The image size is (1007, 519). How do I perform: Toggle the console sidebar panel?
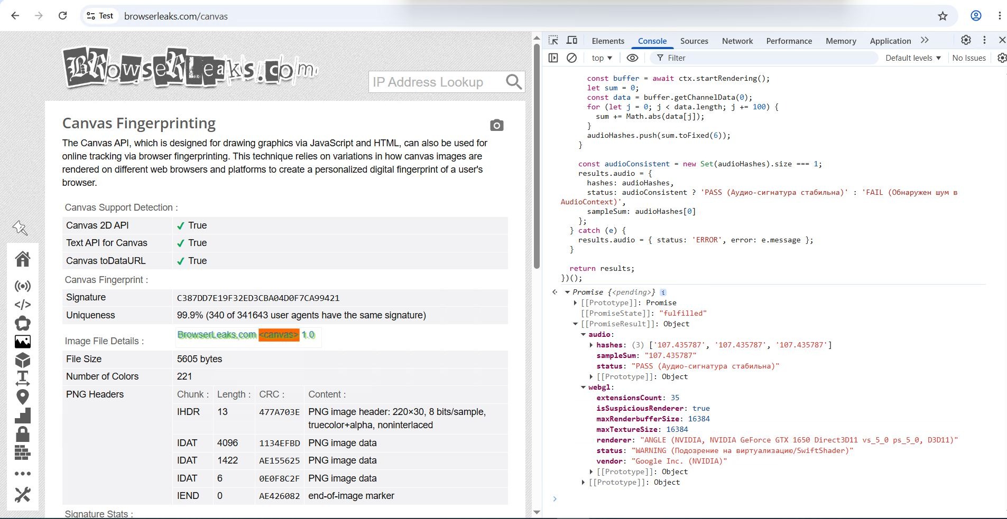tap(553, 58)
